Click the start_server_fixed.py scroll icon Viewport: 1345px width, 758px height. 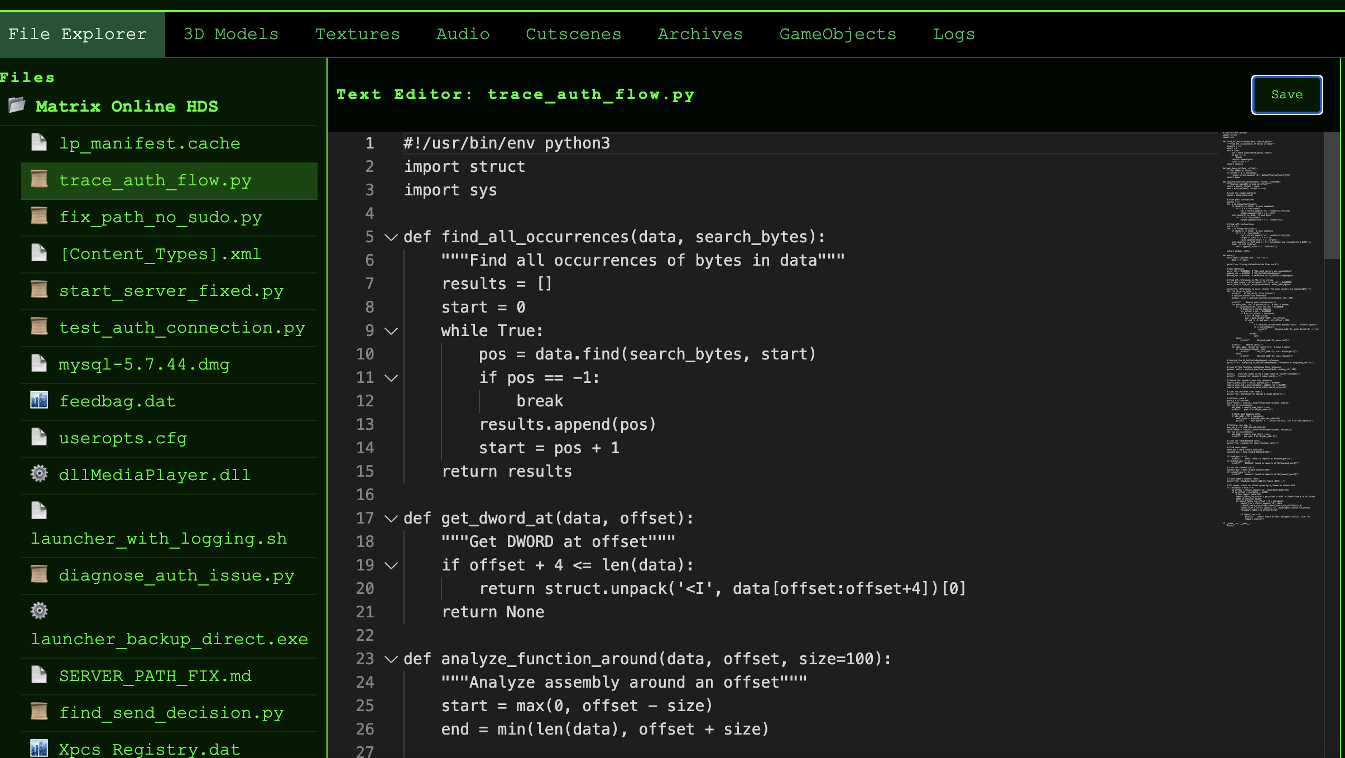tap(39, 290)
